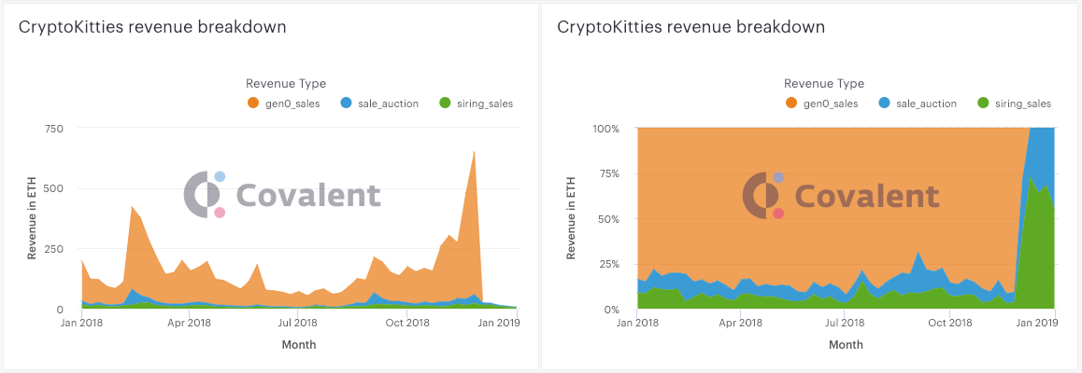1082x373 pixels.
Task: Click the 25% y-axis label on right chart
Action: pos(608,264)
